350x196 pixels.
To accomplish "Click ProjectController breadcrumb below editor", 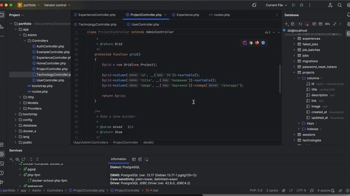I will pyautogui.click(x=125, y=143).
